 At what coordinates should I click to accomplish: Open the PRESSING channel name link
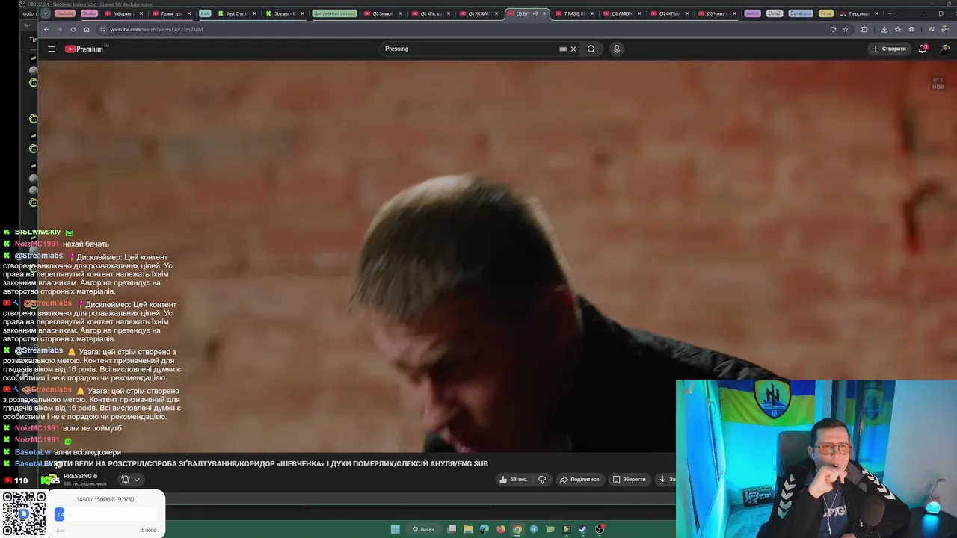[78, 476]
